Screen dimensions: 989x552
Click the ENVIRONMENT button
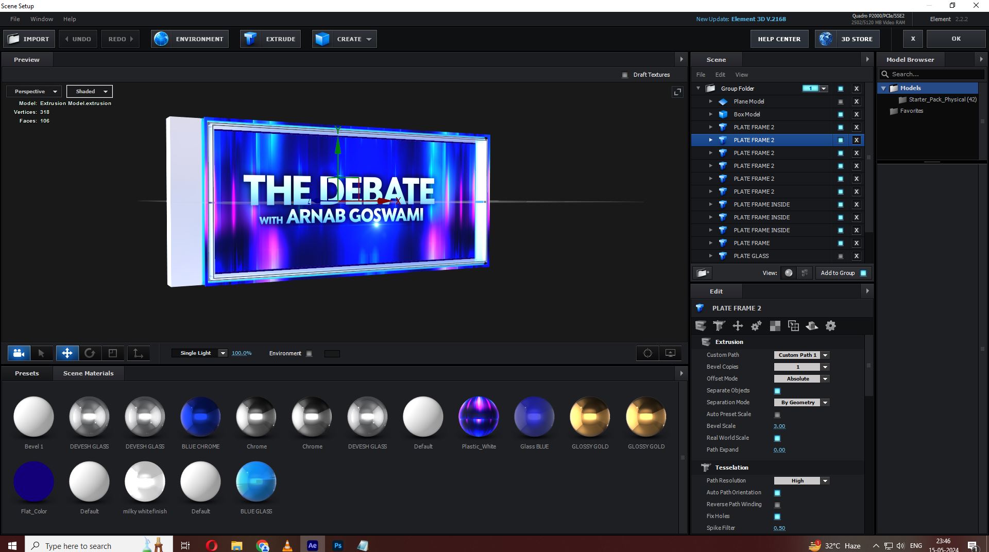pos(190,39)
